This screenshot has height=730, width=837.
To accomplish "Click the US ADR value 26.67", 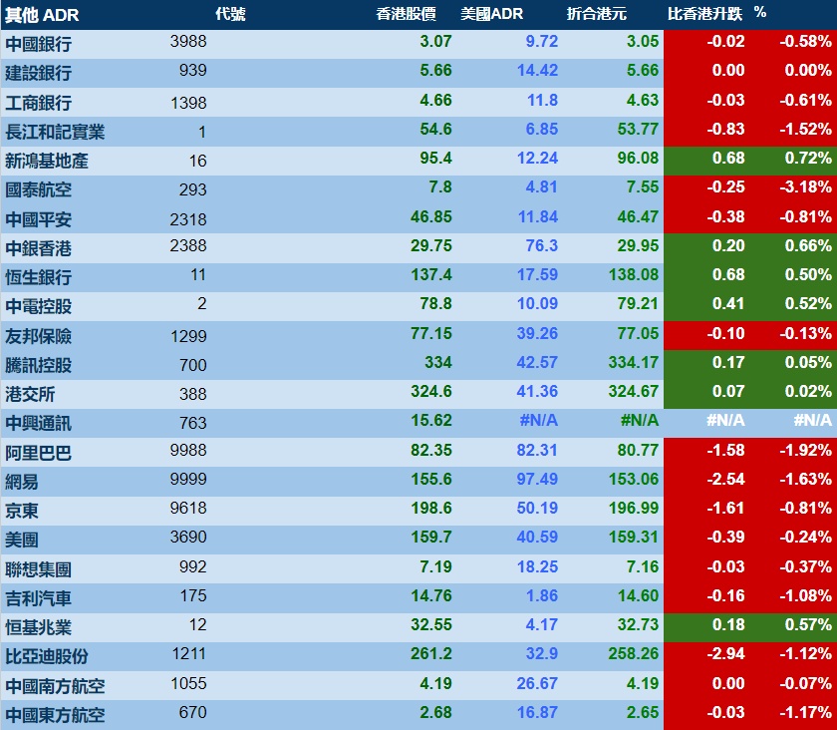I will pyautogui.click(x=537, y=683).
